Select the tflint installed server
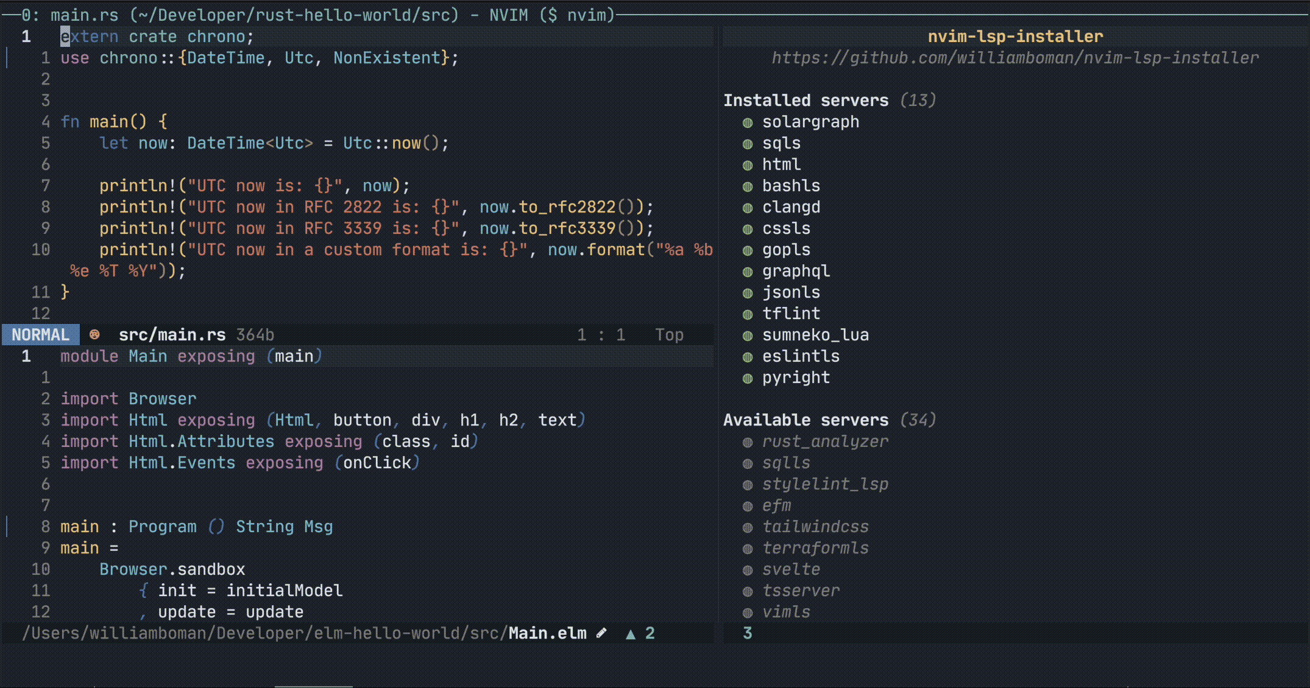Image resolution: width=1310 pixels, height=688 pixels. (791, 314)
